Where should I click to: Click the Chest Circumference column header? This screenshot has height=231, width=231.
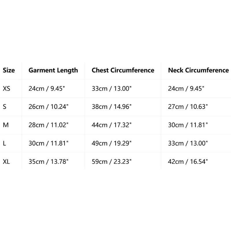pyautogui.click(x=123, y=70)
